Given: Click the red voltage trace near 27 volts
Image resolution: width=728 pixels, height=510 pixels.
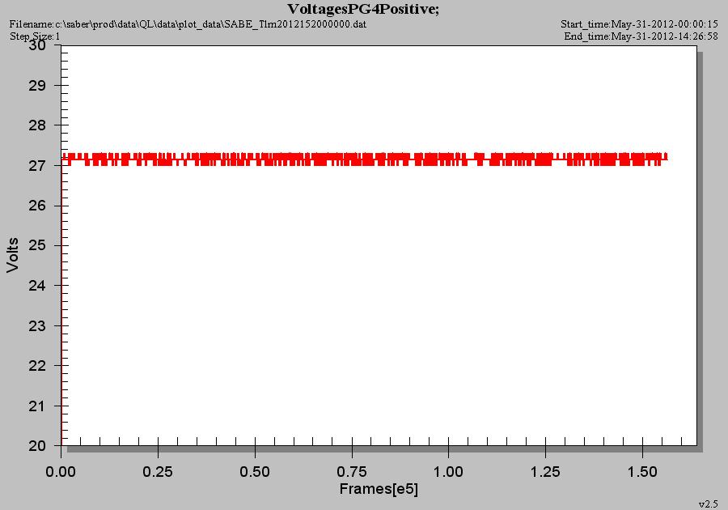Looking at the screenshot, I should tap(365, 159).
